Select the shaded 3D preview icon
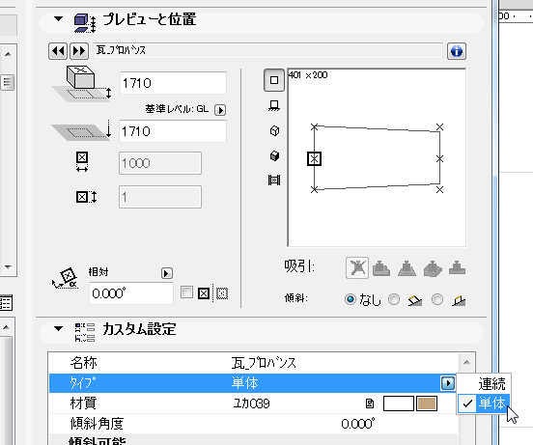This screenshot has width=533, height=445. (274, 155)
